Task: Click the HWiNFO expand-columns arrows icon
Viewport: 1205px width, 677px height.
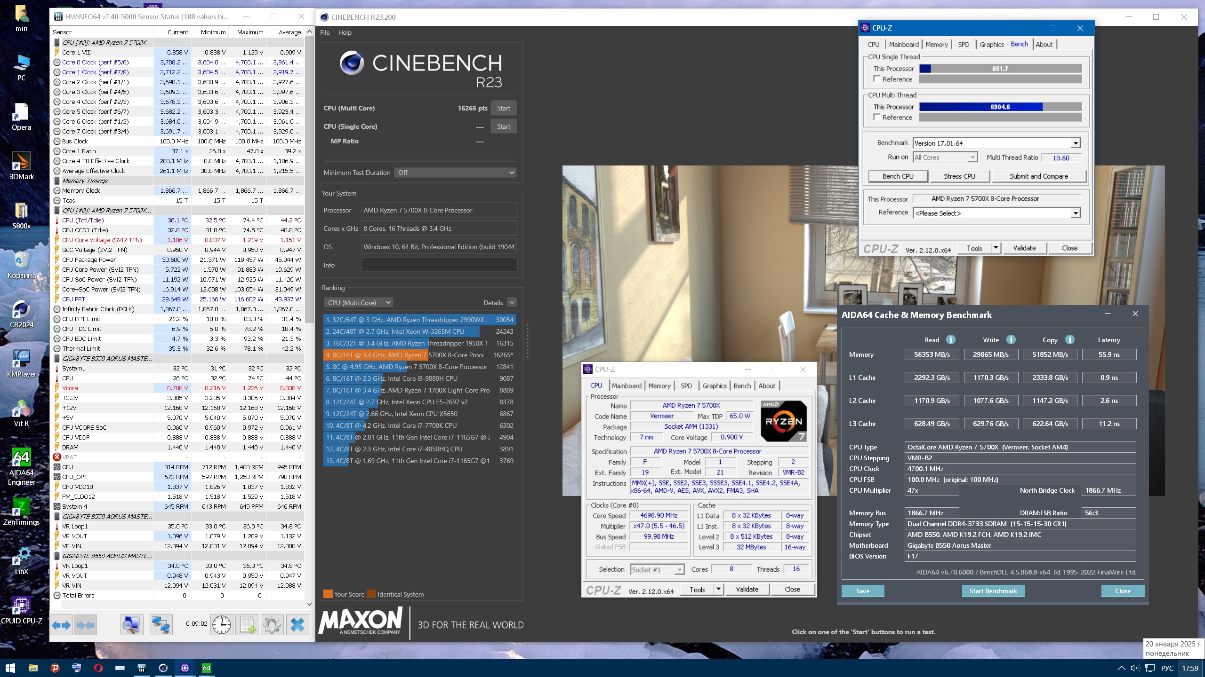Action: pyautogui.click(x=61, y=625)
